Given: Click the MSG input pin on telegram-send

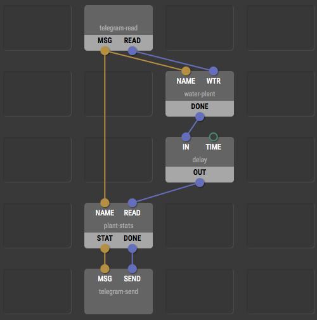Looking at the screenshot, I should [x=105, y=269].
